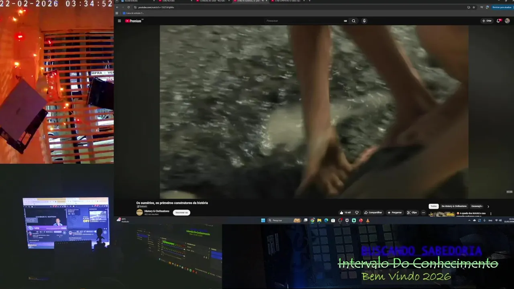Go to YouTube Premium home logo

[133, 21]
